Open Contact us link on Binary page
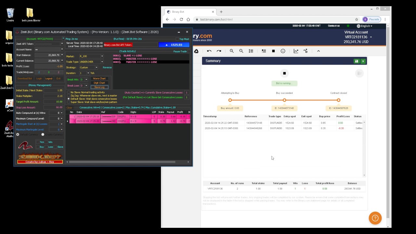416x234 pixels. point(334,26)
